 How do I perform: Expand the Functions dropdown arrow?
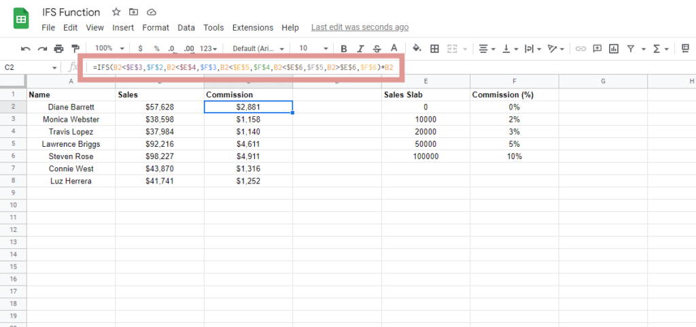667,49
